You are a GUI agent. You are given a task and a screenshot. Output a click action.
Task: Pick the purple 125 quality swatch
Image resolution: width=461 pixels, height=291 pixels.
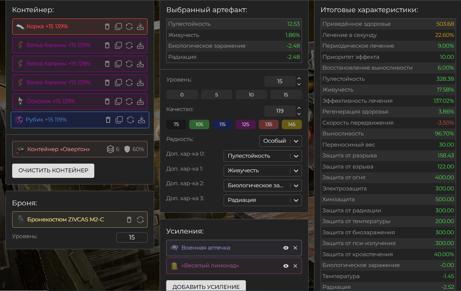(245, 124)
